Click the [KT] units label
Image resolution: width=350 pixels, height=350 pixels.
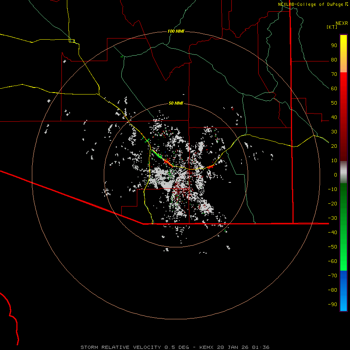tap(332, 27)
